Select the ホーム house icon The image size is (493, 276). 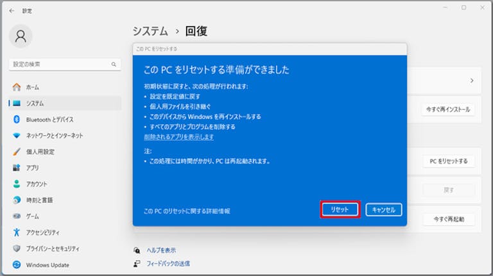coord(17,87)
